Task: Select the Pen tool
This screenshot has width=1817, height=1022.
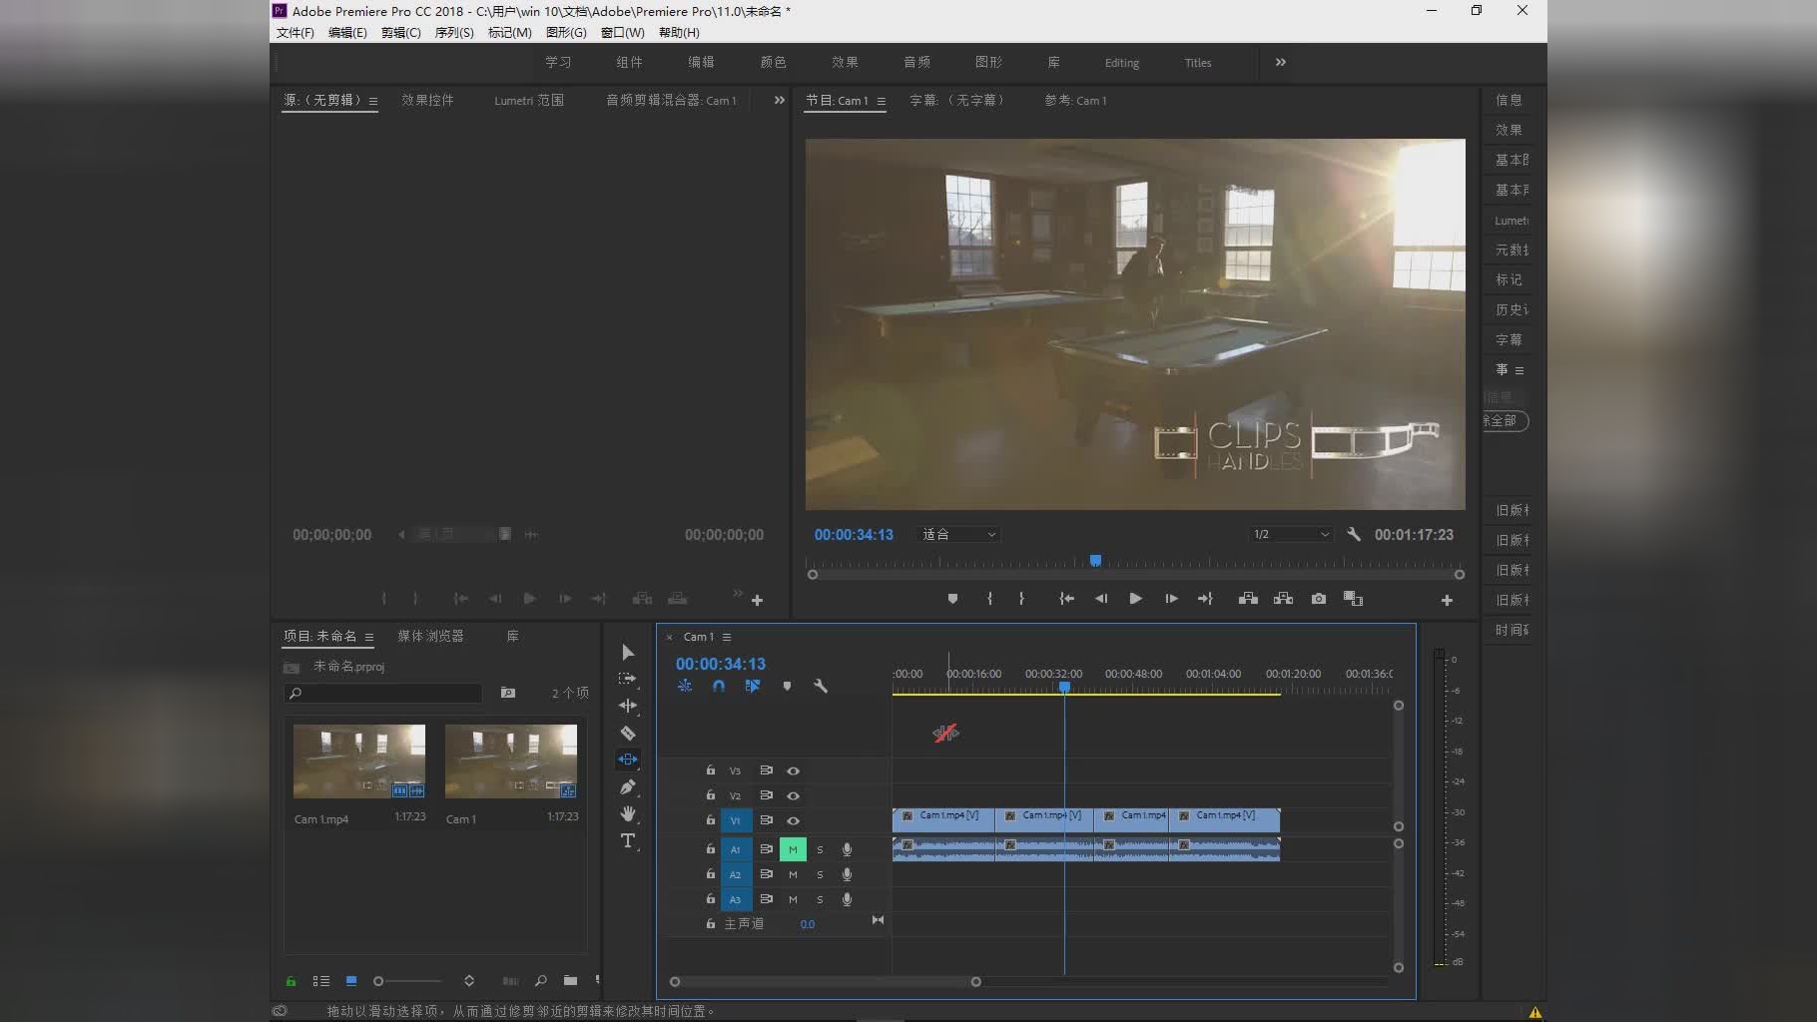Action: tap(628, 786)
